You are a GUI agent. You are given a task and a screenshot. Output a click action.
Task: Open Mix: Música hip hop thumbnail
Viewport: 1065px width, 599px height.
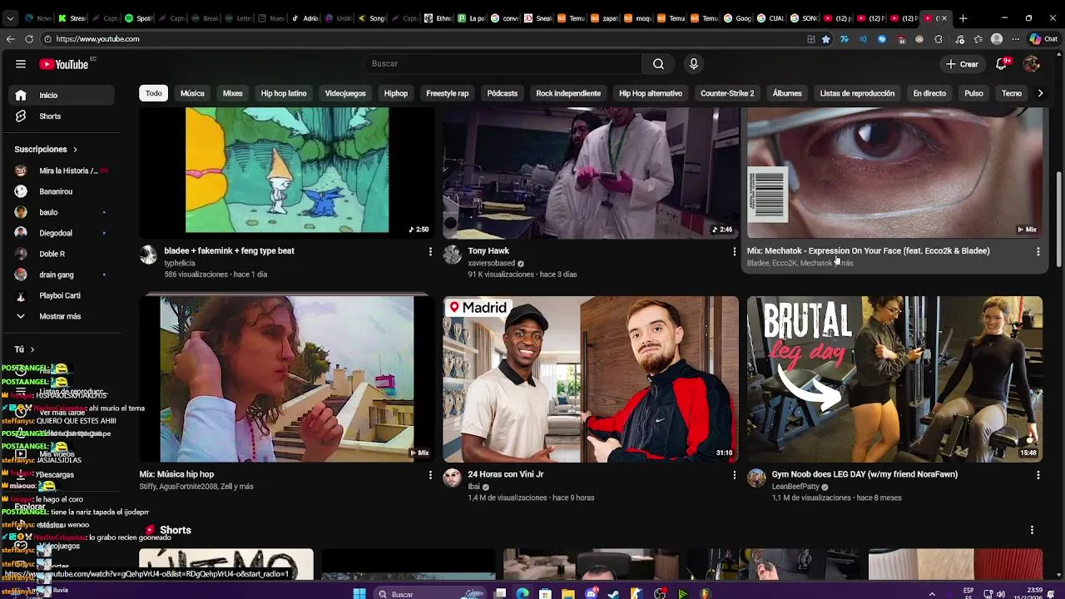point(287,379)
